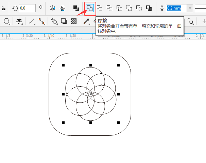
Task: Open the line style selector
Action: [200, 8]
